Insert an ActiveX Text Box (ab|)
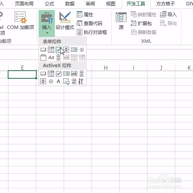 [74, 74]
